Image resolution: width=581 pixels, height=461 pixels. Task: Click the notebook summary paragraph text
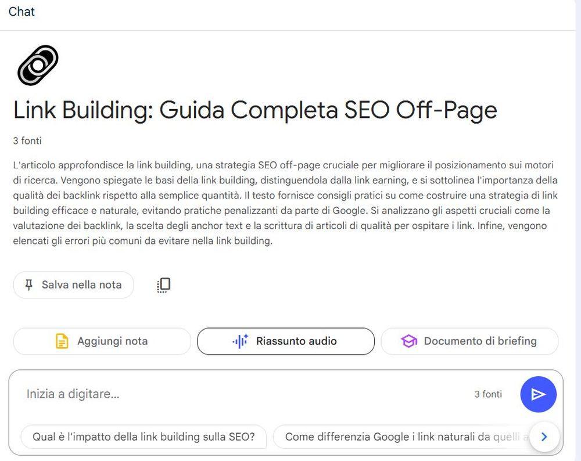(285, 203)
